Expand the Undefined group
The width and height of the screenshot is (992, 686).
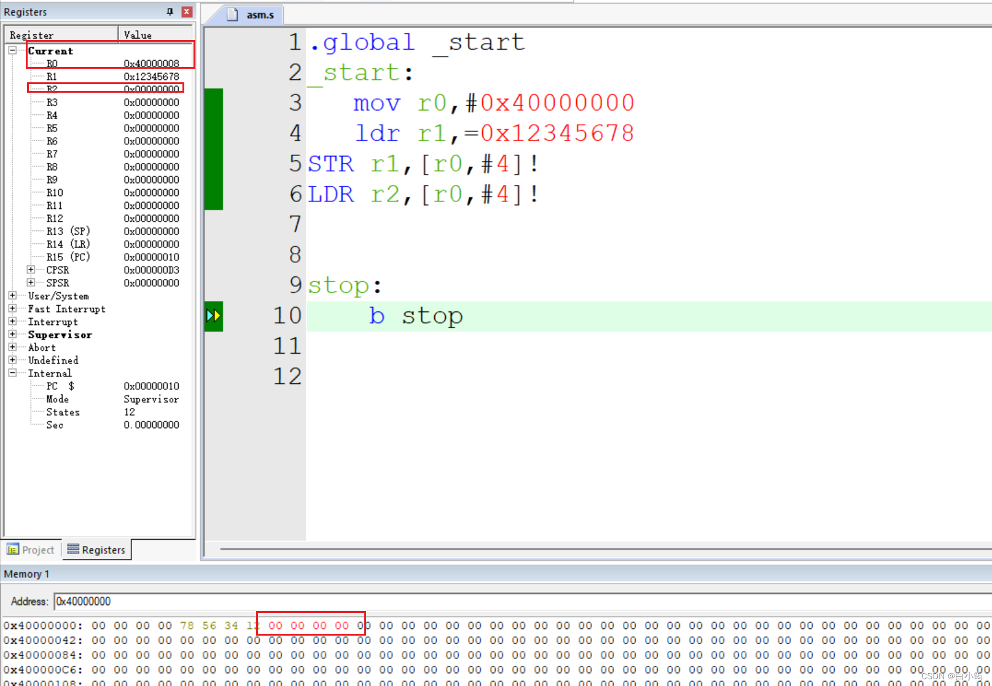[x=12, y=360]
